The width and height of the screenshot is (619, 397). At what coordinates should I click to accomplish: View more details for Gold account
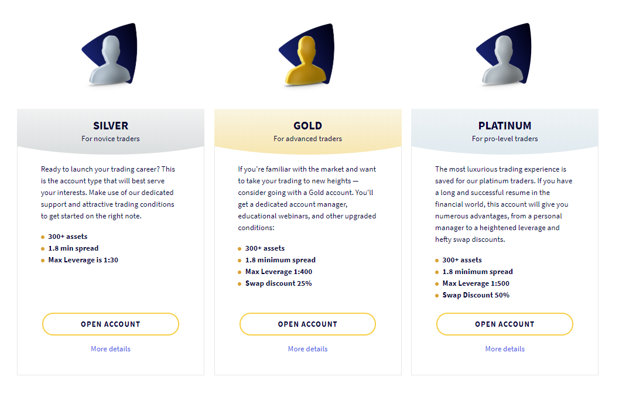click(307, 349)
